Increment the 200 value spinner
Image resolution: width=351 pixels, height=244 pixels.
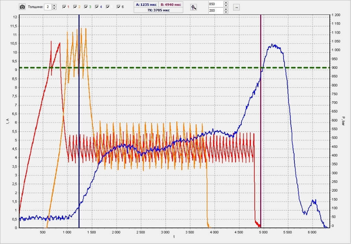pos(225,9)
